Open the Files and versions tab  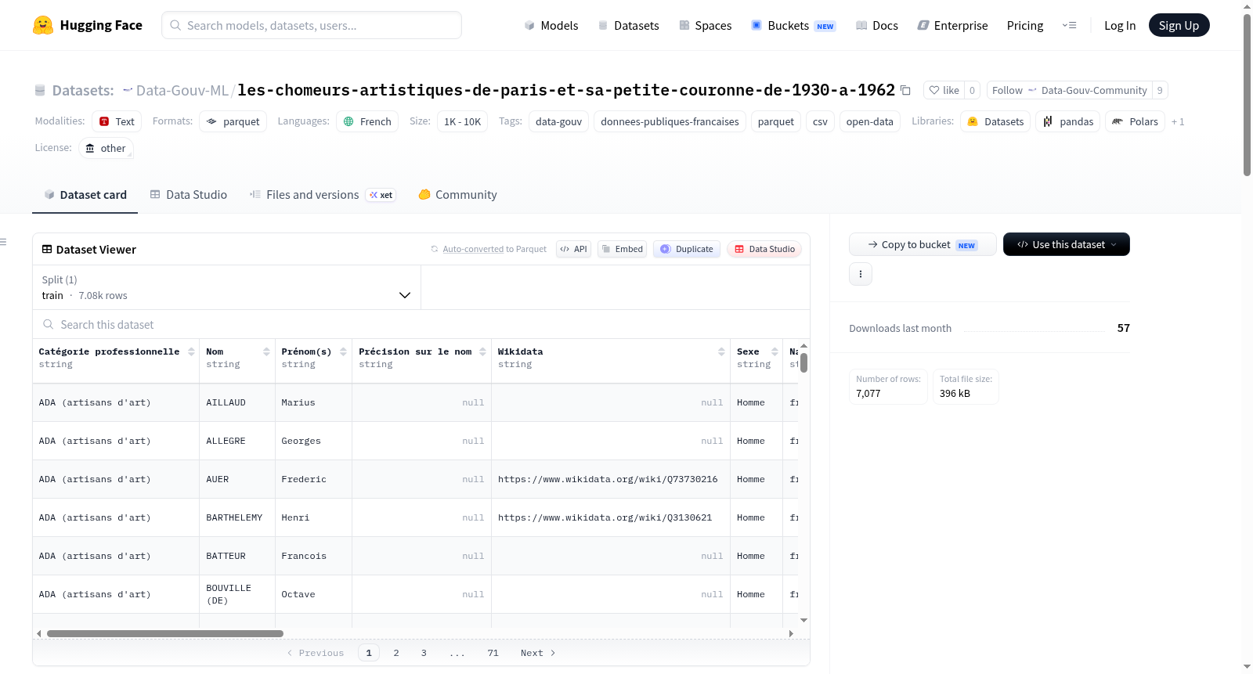(322, 194)
